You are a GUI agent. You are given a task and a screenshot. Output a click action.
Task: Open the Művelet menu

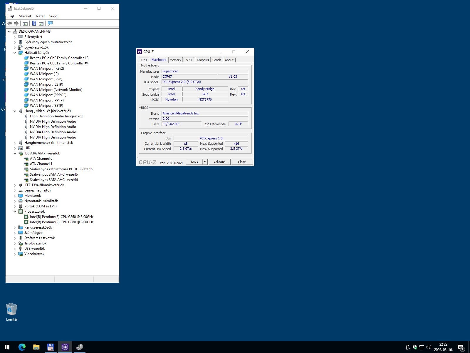(25, 16)
